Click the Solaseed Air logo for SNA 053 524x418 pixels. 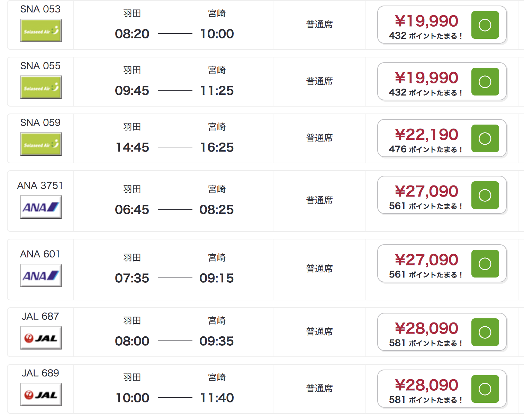point(41,30)
